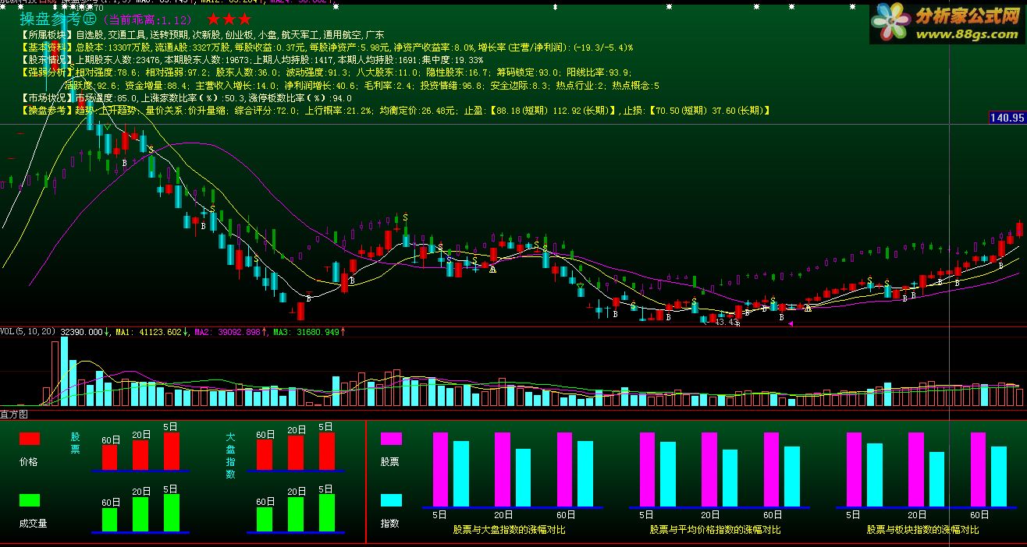The width and height of the screenshot is (1027, 547).
Task: Click the 股票与大盘指数的涨幅对比 caption
Action: [509, 530]
